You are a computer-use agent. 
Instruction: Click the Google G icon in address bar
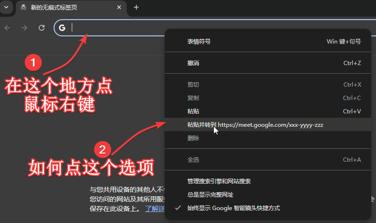coord(62,28)
